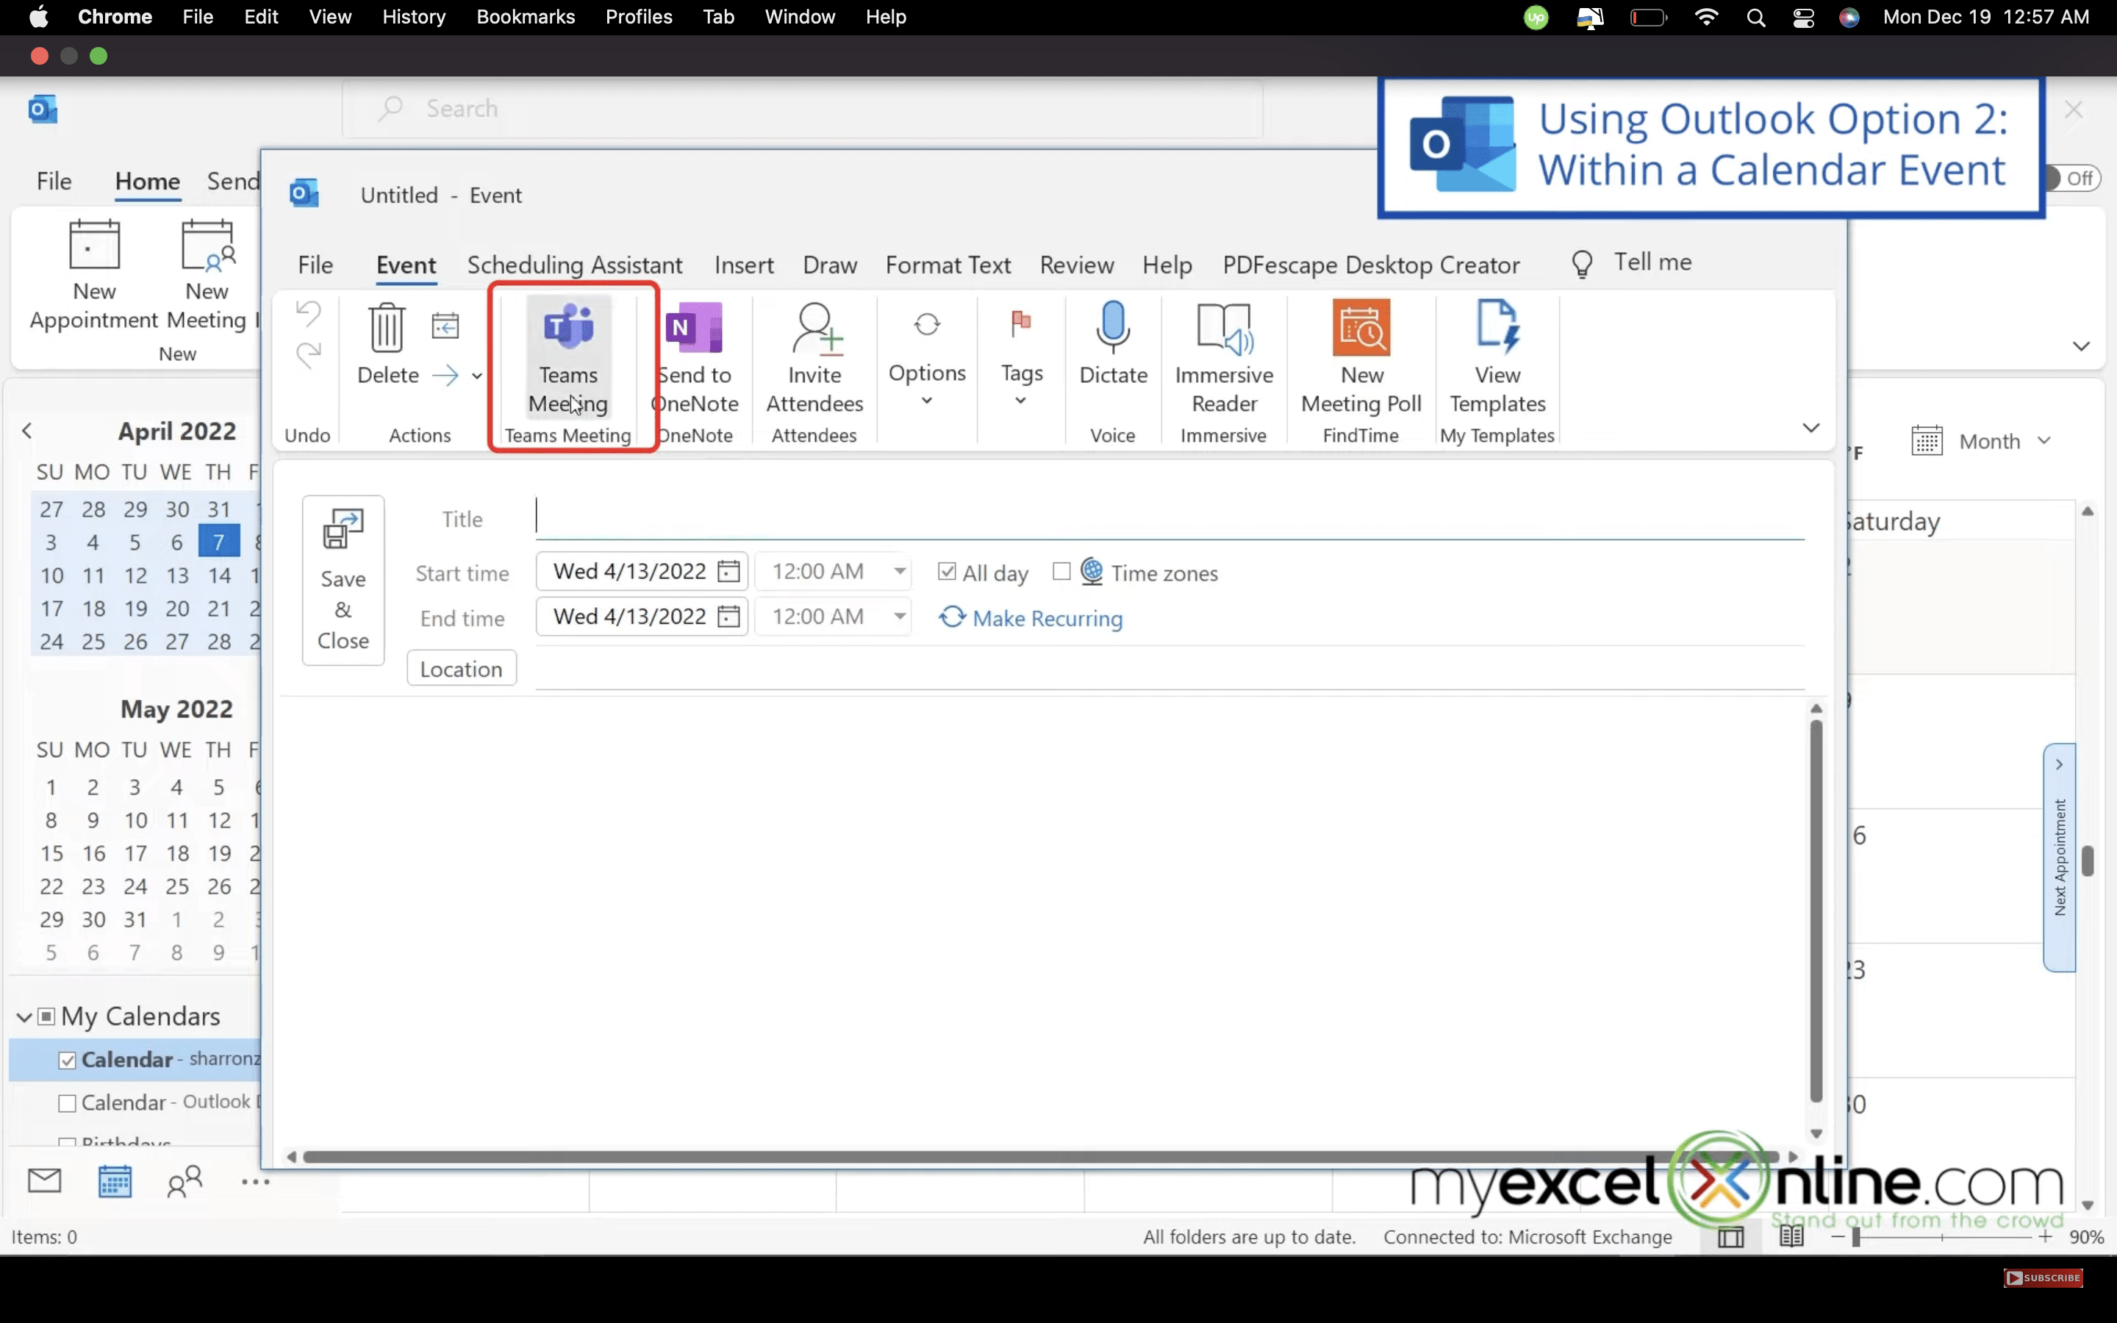The width and height of the screenshot is (2117, 1323).
Task: Collapse main Outlook ribbon chevron
Action: [2081, 346]
